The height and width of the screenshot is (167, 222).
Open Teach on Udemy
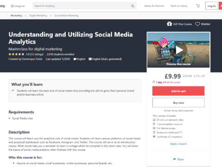[179, 6]
